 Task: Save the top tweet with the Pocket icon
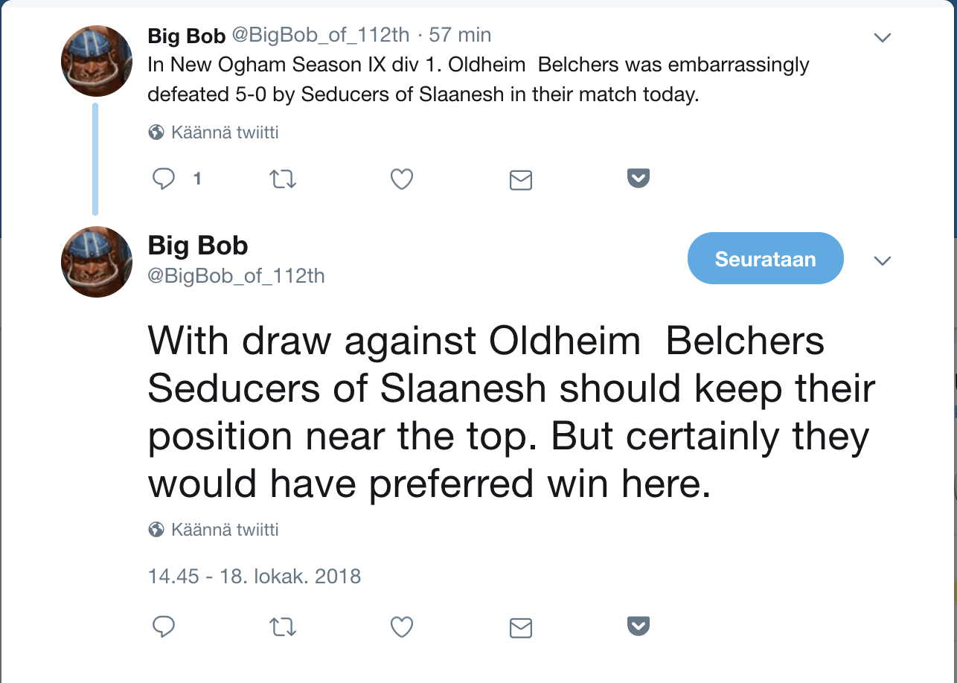click(638, 178)
